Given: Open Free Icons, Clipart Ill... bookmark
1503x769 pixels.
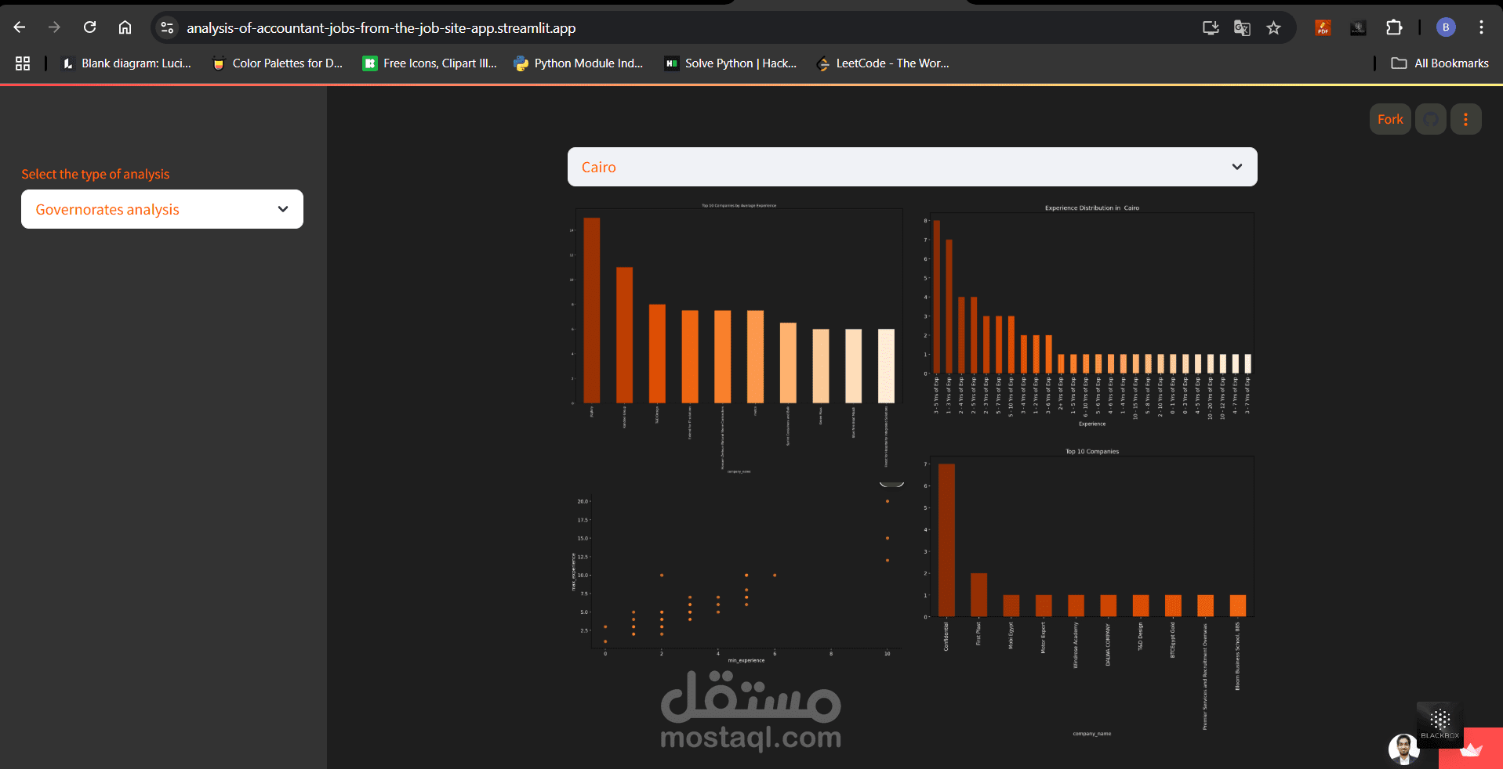Looking at the screenshot, I should pyautogui.click(x=430, y=63).
